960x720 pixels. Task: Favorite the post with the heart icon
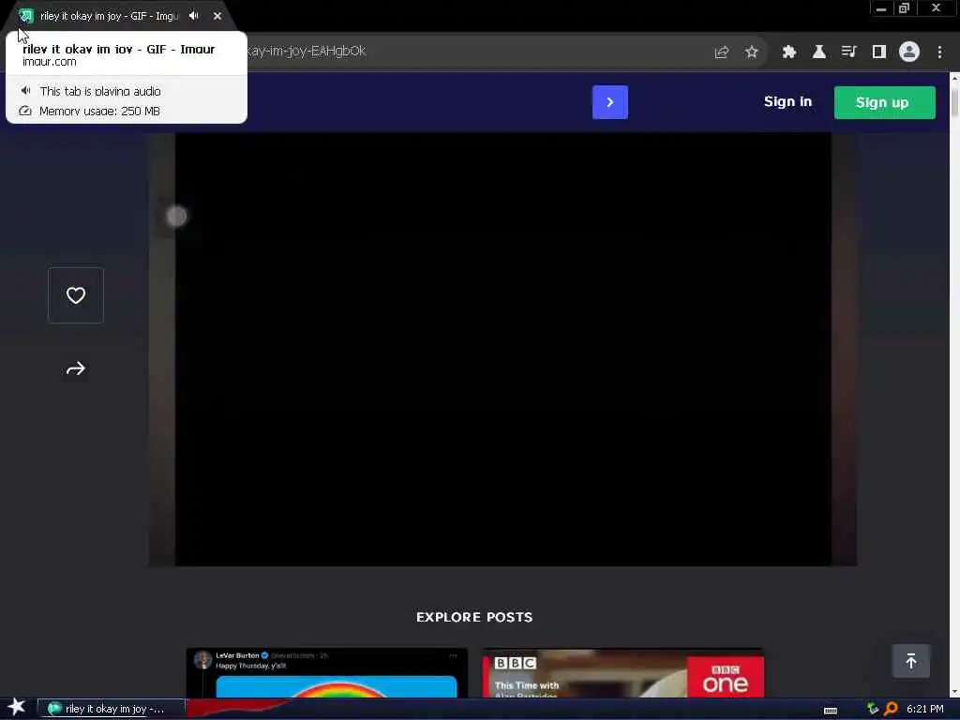[76, 295]
